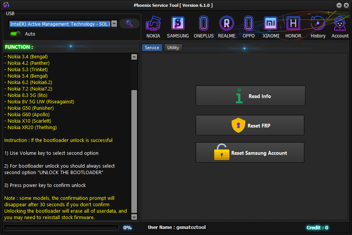
Task: Click the Read Info button
Action: pyautogui.click(x=250, y=96)
